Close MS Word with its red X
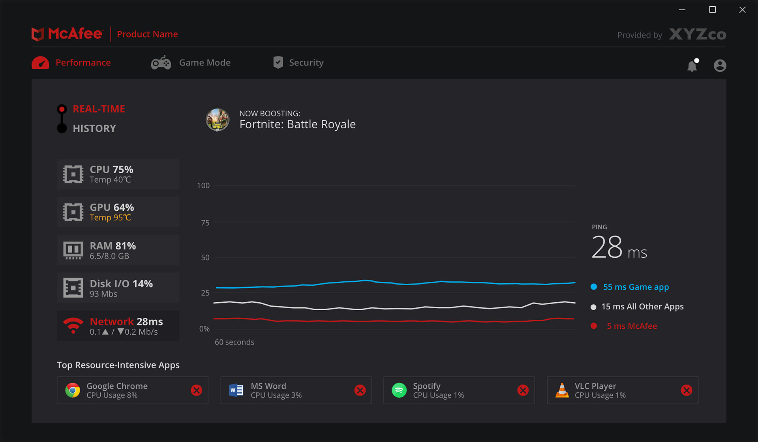 point(360,390)
